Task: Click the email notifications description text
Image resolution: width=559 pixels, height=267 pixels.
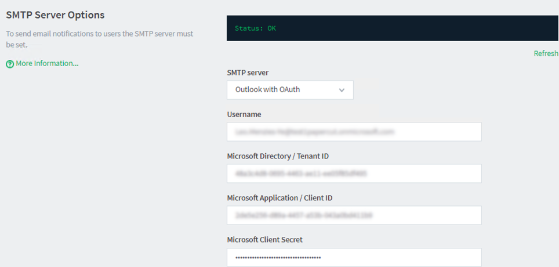Action: coord(100,39)
